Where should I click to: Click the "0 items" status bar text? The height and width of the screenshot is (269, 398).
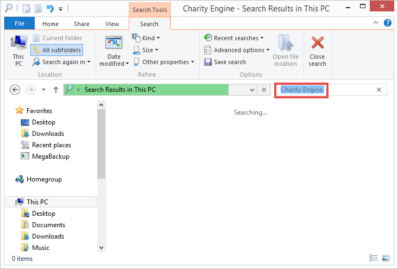point(22,258)
